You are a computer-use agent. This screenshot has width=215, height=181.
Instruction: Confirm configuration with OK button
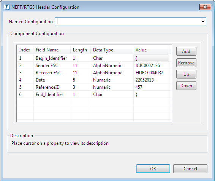click(x=153, y=169)
